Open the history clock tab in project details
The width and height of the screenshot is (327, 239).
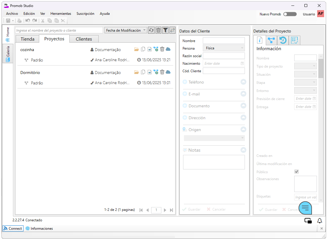283,40
